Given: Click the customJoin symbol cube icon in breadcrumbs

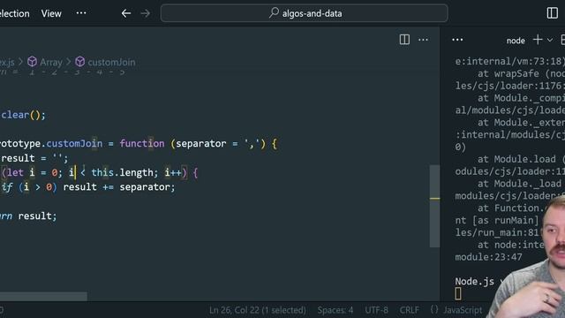Looking at the screenshot, I should tap(80, 62).
